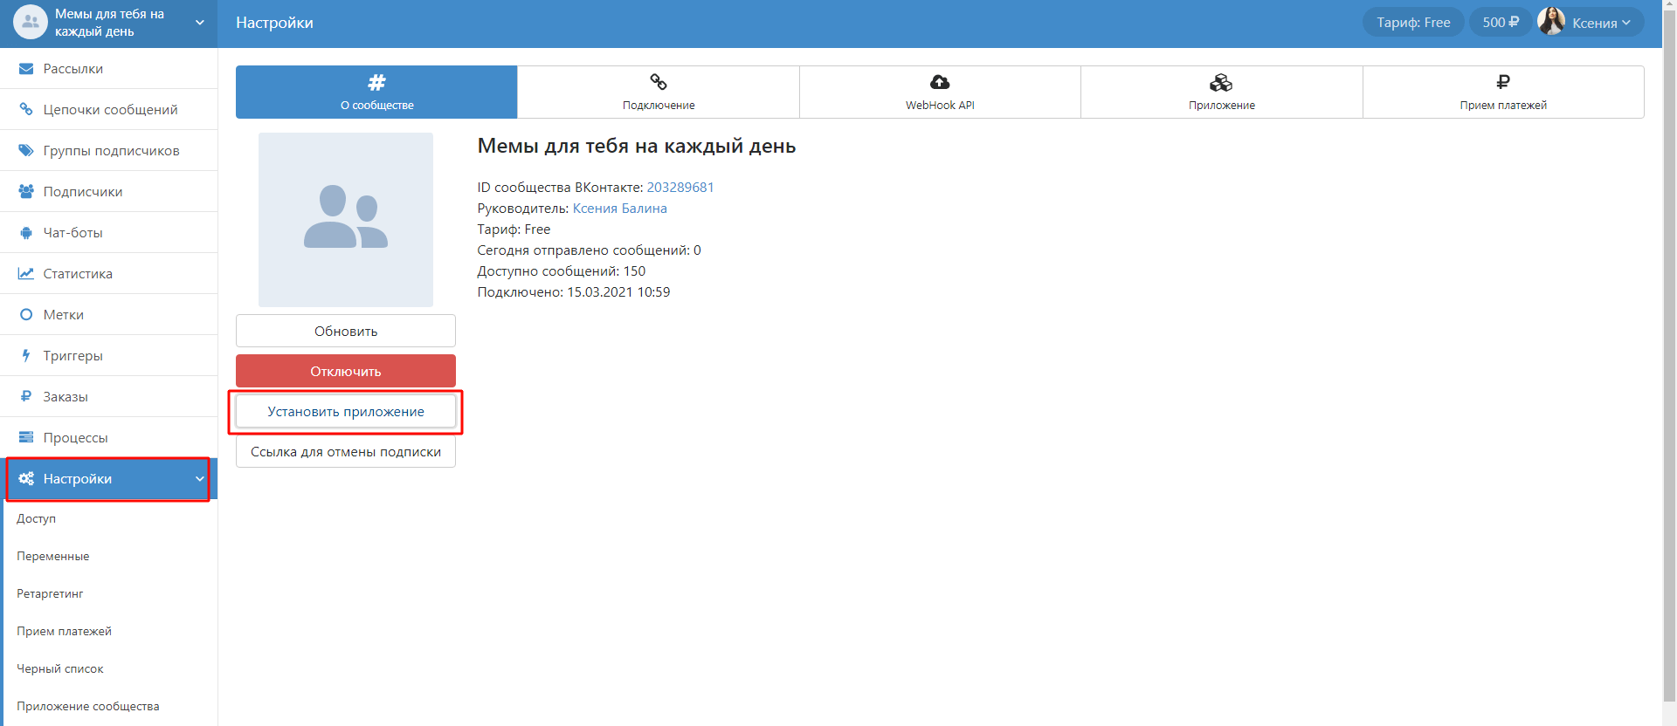Open the Доступ settings subitem
Viewport: 1677px width, 726px height.
pos(111,518)
